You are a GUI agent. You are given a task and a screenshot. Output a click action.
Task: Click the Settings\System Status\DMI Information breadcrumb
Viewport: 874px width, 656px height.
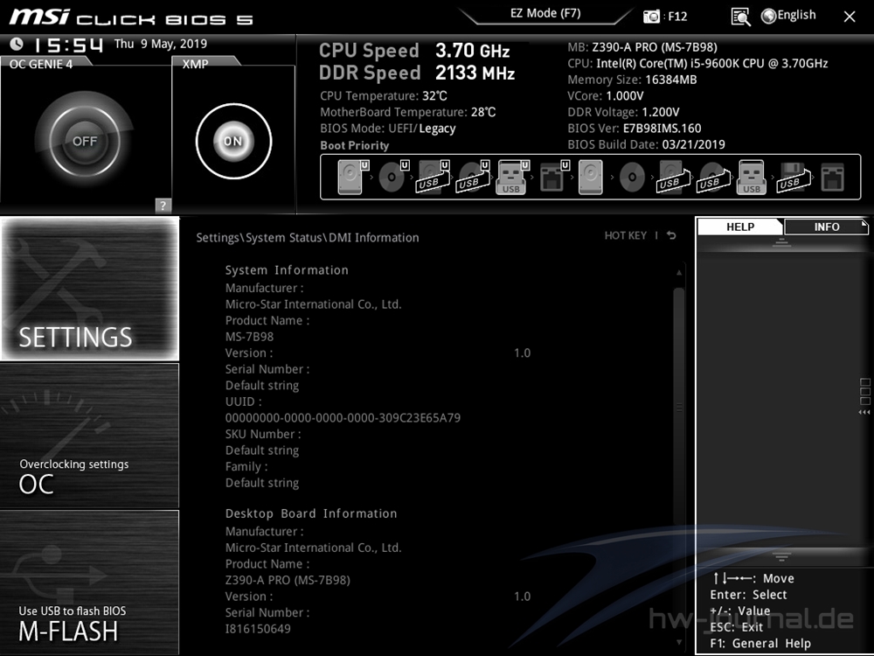tap(308, 238)
